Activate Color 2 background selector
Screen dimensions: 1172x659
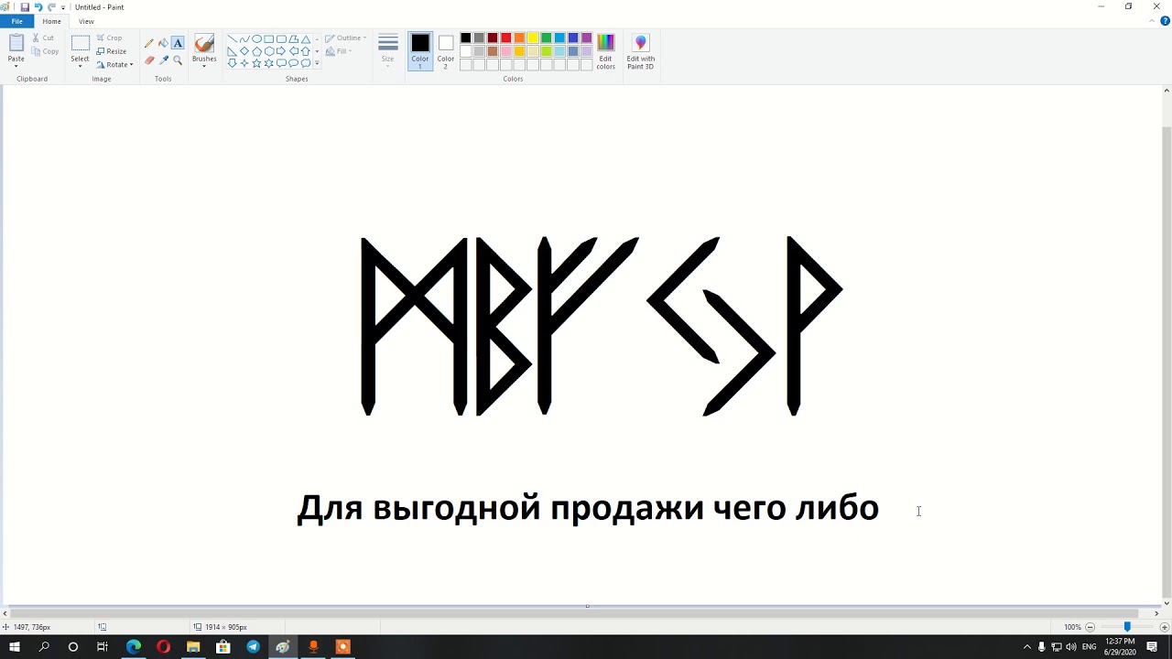pyautogui.click(x=446, y=51)
